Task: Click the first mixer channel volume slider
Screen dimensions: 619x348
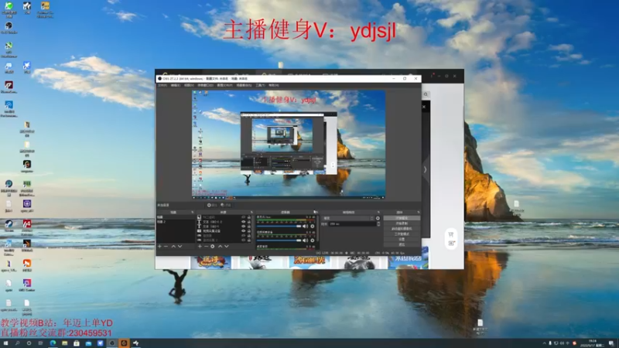Action: tap(279, 227)
